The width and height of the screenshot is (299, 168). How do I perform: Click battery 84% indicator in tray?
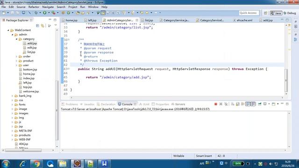238,164
